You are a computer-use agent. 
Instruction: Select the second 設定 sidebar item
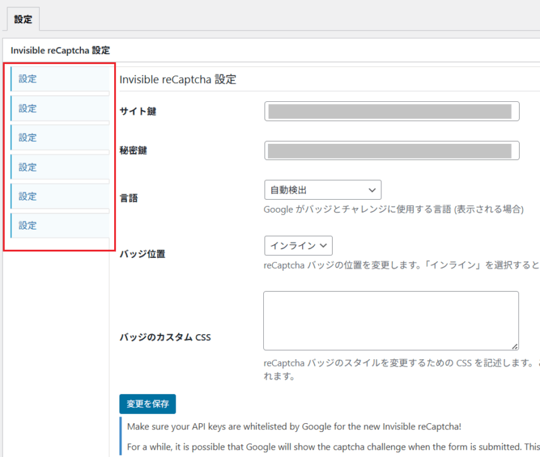pos(60,109)
